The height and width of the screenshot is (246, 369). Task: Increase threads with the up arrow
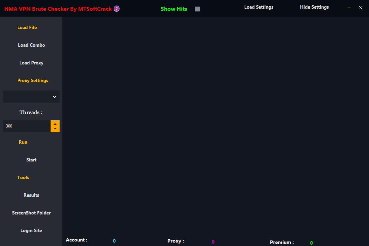pyautogui.click(x=55, y=124)
